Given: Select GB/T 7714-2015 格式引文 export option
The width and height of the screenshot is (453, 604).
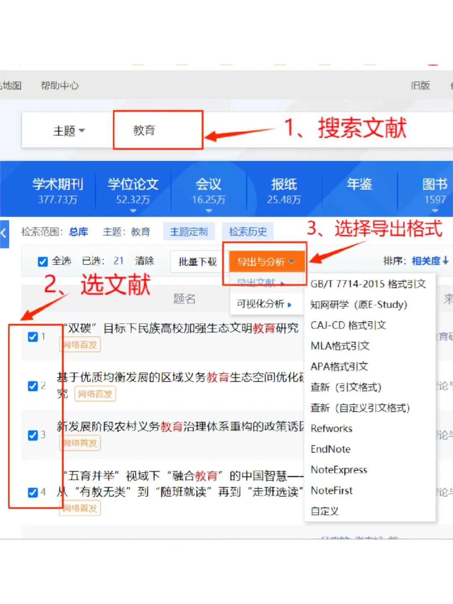Looking at the screenshot, I should coord(368,284).
